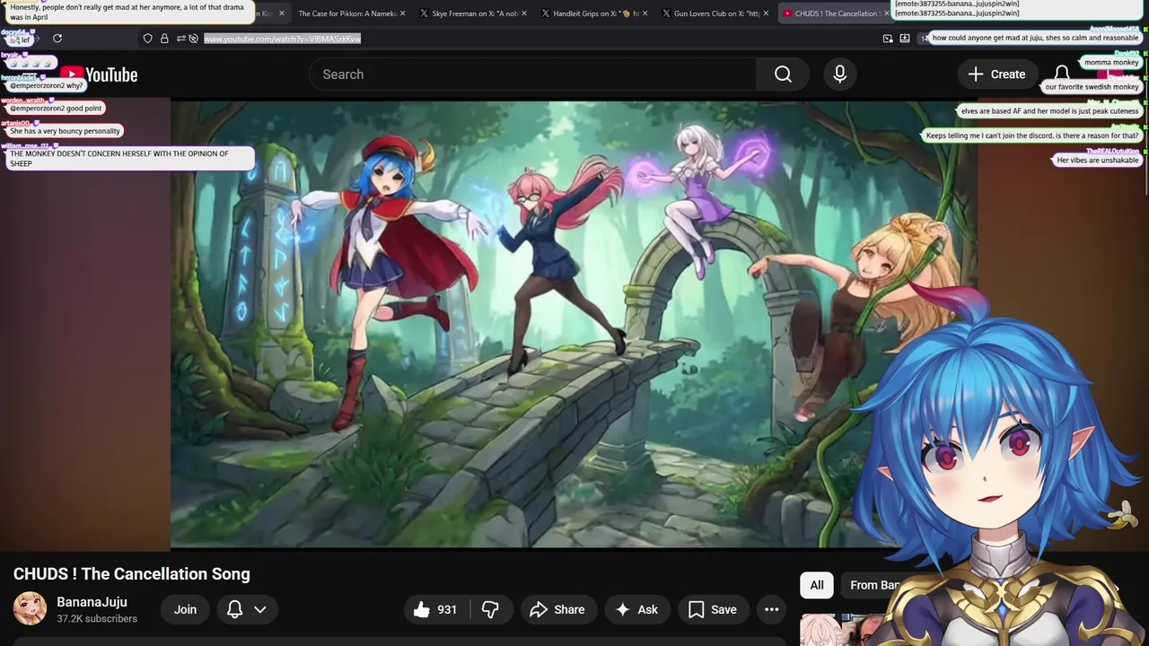The image size is (1149, 646).
Task: Open the tracking protection shield icon
Action: point(147,39)
